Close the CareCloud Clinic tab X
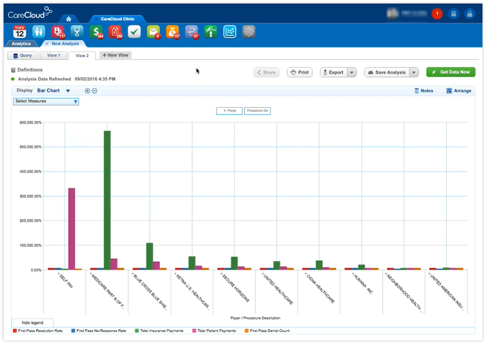The image size is (486, 344). tap(96, 19)
